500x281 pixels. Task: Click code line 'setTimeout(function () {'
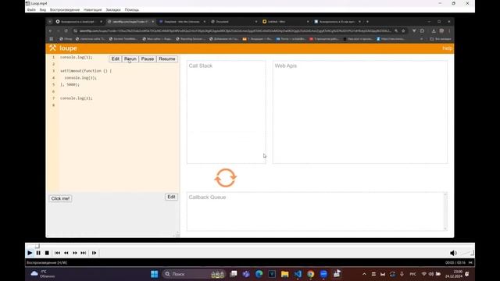(x=86, y=71)
